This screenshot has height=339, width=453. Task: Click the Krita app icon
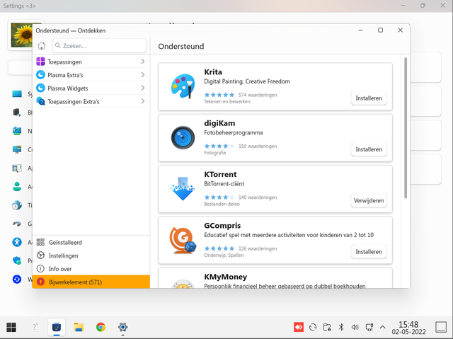tap(183, 86)
